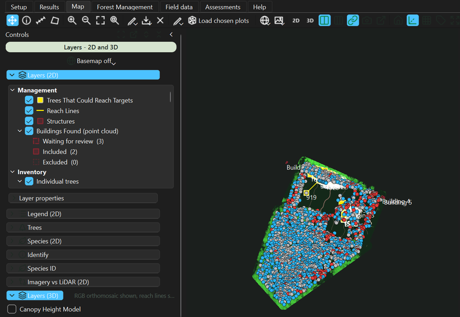The width and height of the screenshot is (460, 317).
Task: Open the Field data tab
Action: (x=179, y=7)
